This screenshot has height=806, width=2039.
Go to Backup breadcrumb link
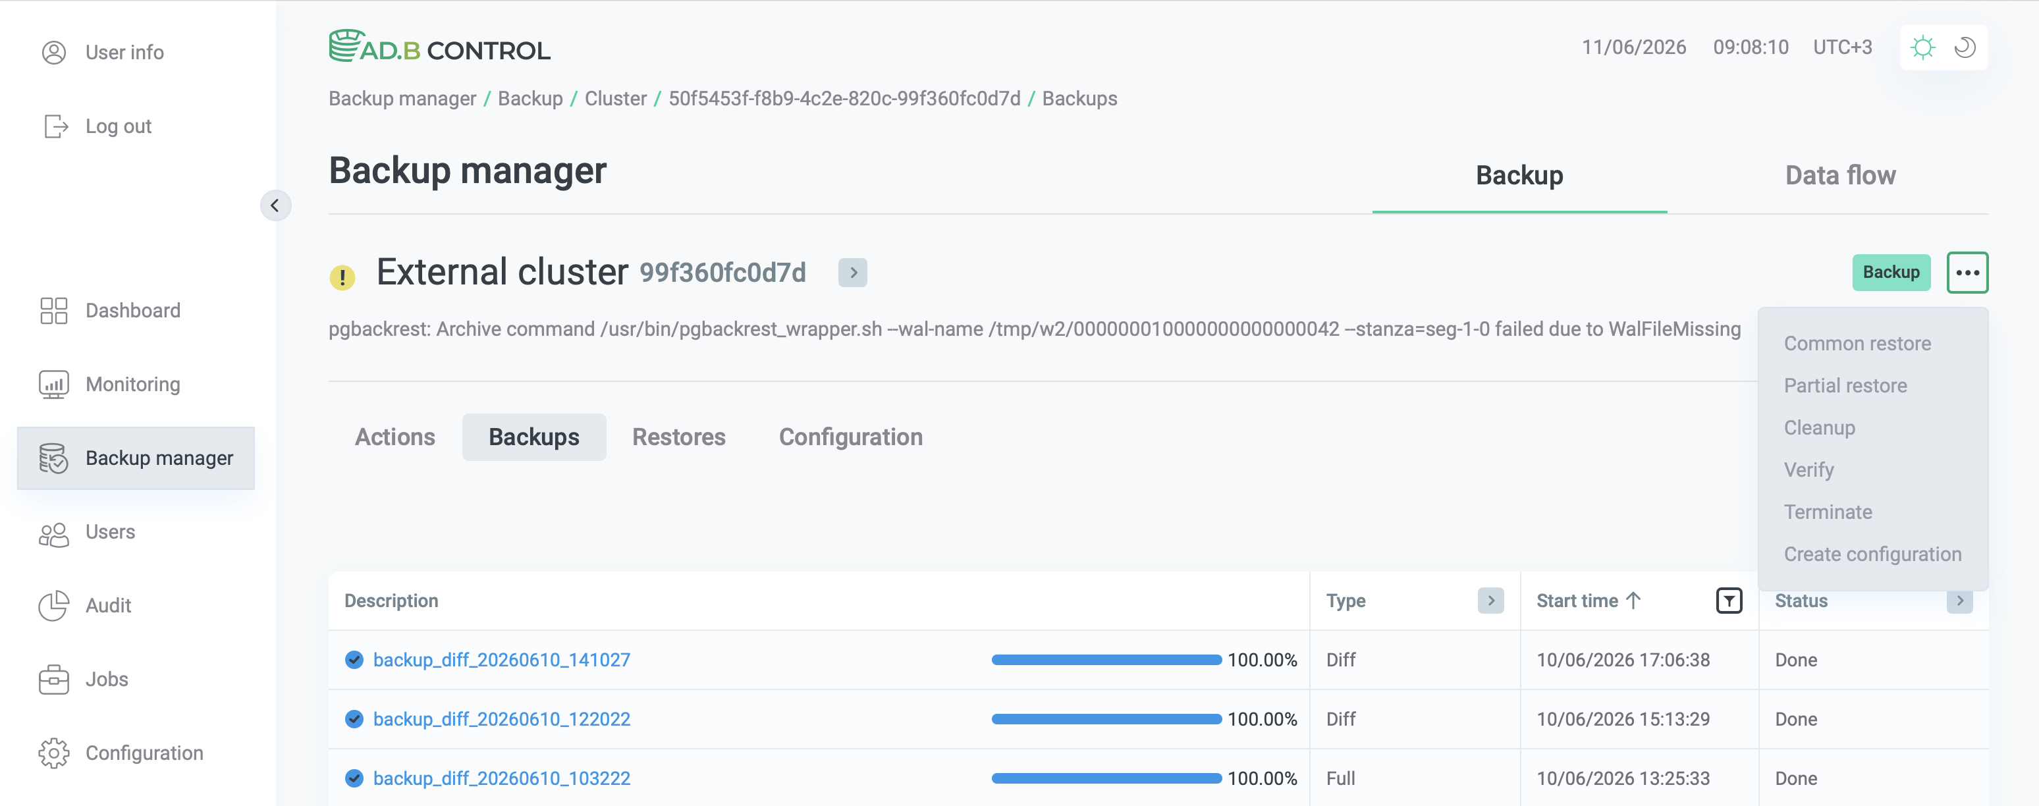(530, 99)
